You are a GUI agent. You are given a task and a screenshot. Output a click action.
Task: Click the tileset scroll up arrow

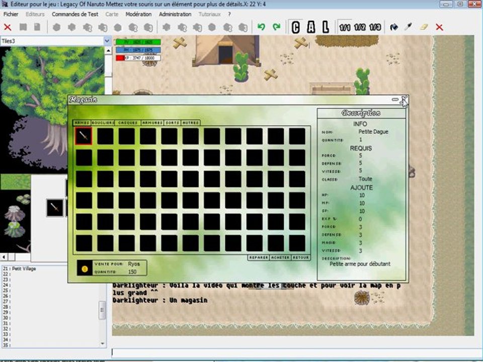click(108, 50)
